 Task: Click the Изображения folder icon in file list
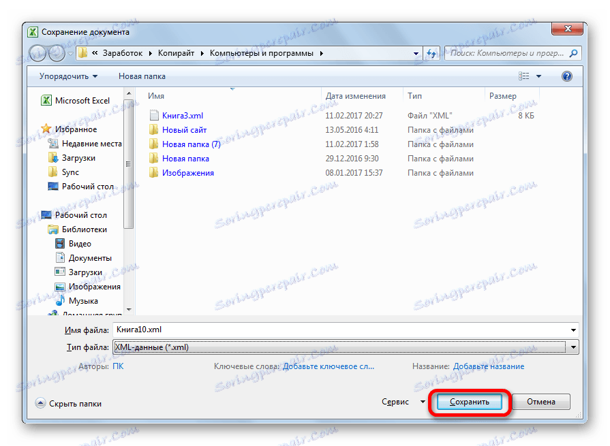point(153,172)
